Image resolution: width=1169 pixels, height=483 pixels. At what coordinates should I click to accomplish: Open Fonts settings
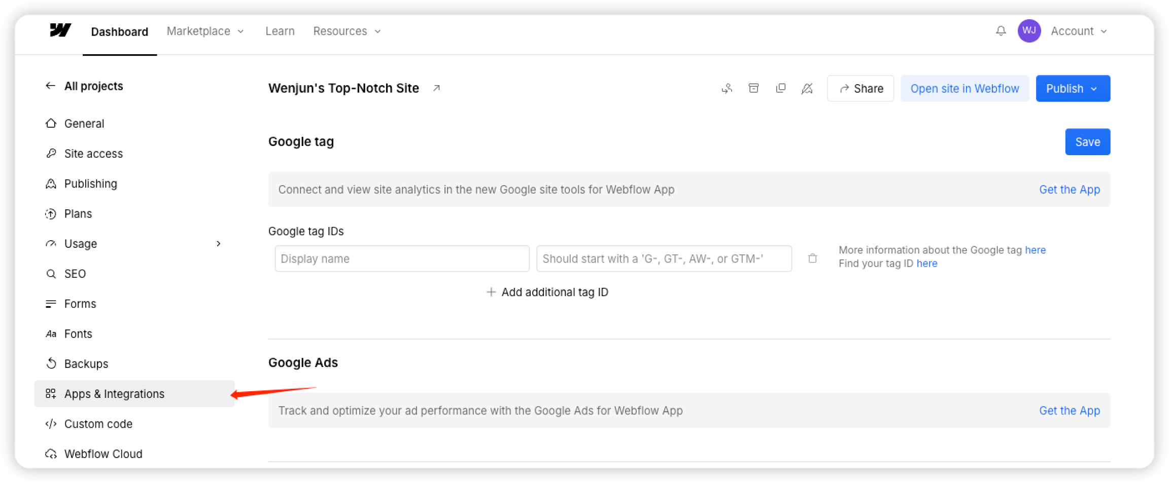click(78, 333)
